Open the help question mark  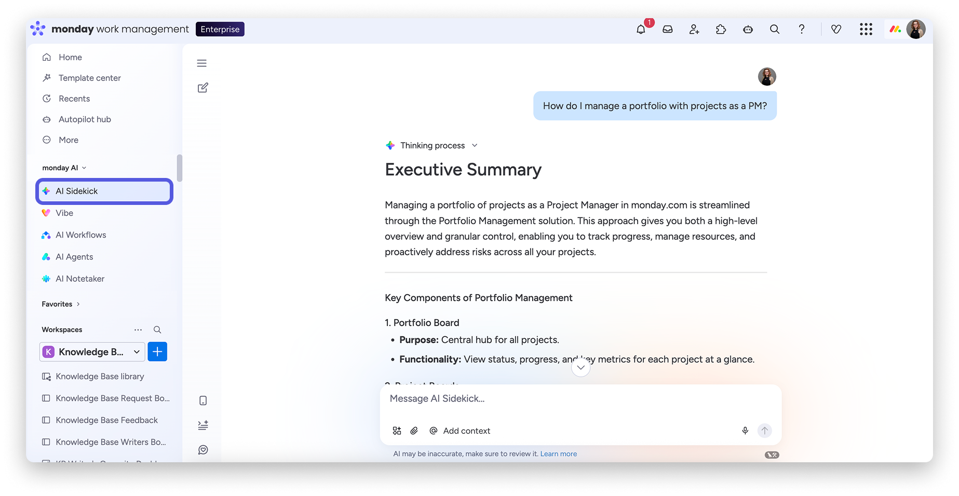[802, 30]
